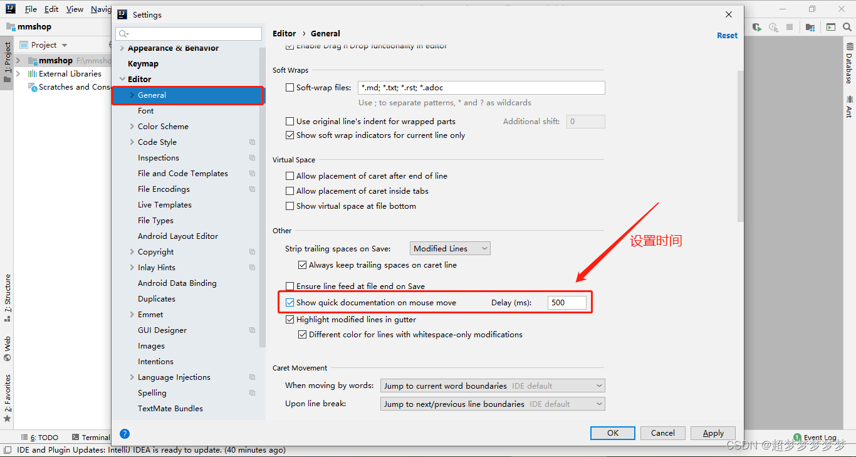Open Project view selector dropdown
This screenshot has height=457, width=856.
pyautogui.click(x=43, y=45)
